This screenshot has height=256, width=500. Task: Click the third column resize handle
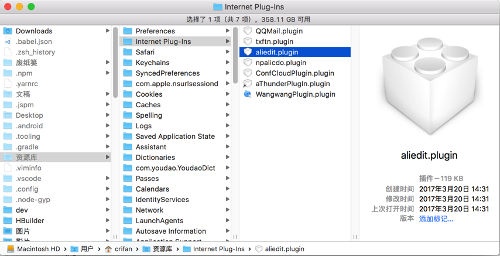pos(355,237)
